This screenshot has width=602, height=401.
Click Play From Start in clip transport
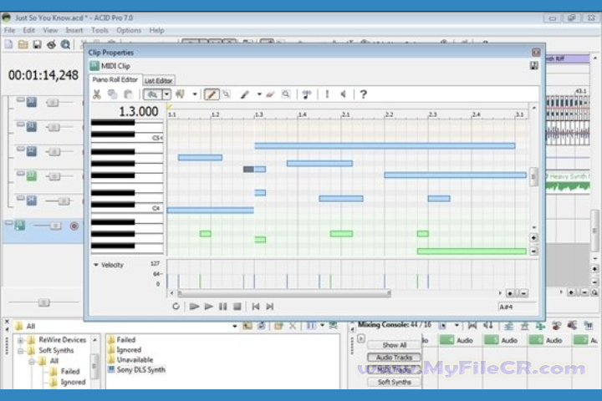(194, 307)
